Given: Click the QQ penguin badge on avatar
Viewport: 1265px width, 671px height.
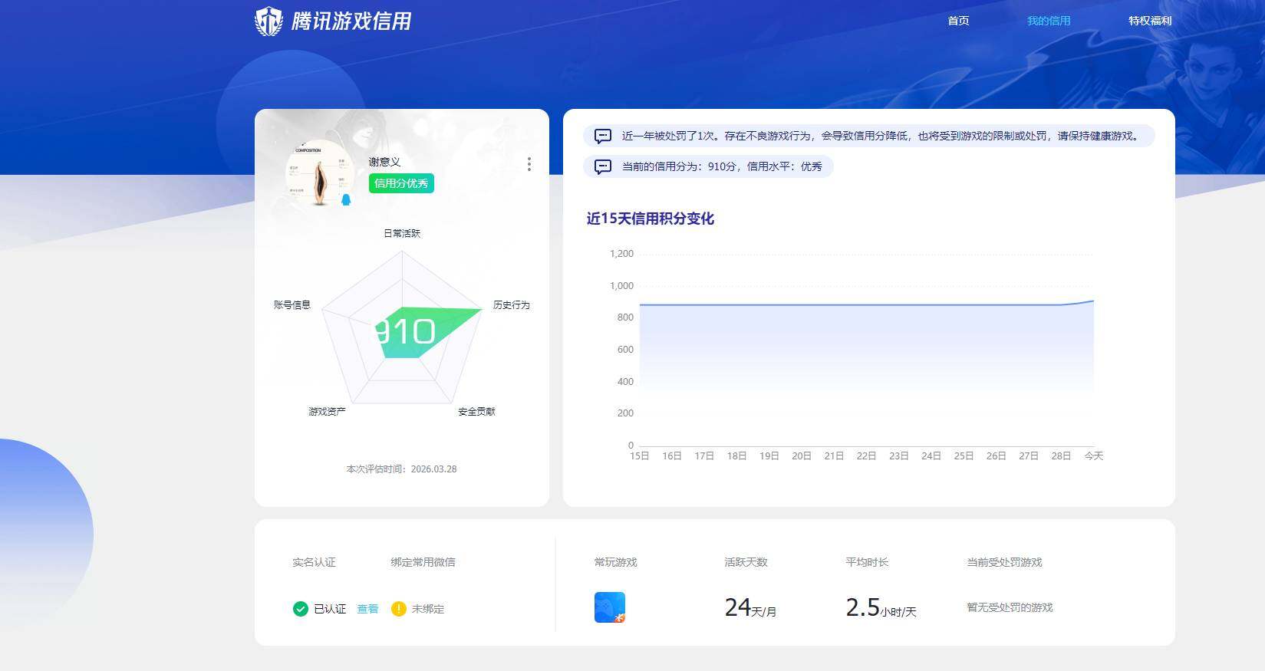Looking at the screenshot, I should [346, 199].
